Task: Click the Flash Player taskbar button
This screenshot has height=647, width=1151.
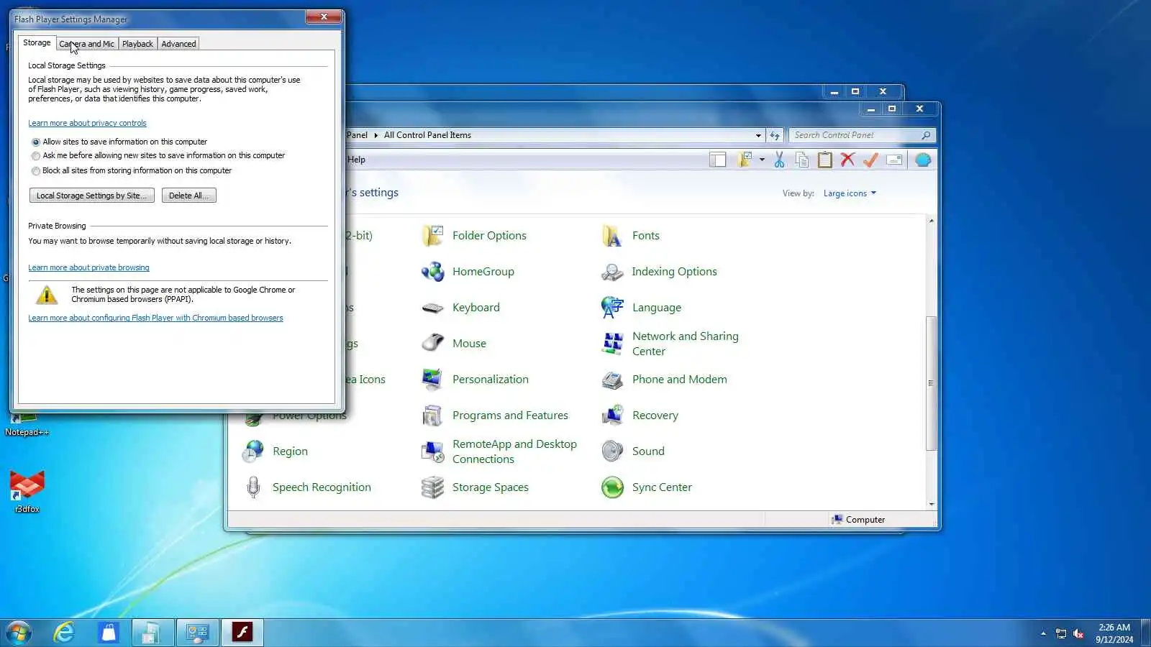Action: point(242,633)
